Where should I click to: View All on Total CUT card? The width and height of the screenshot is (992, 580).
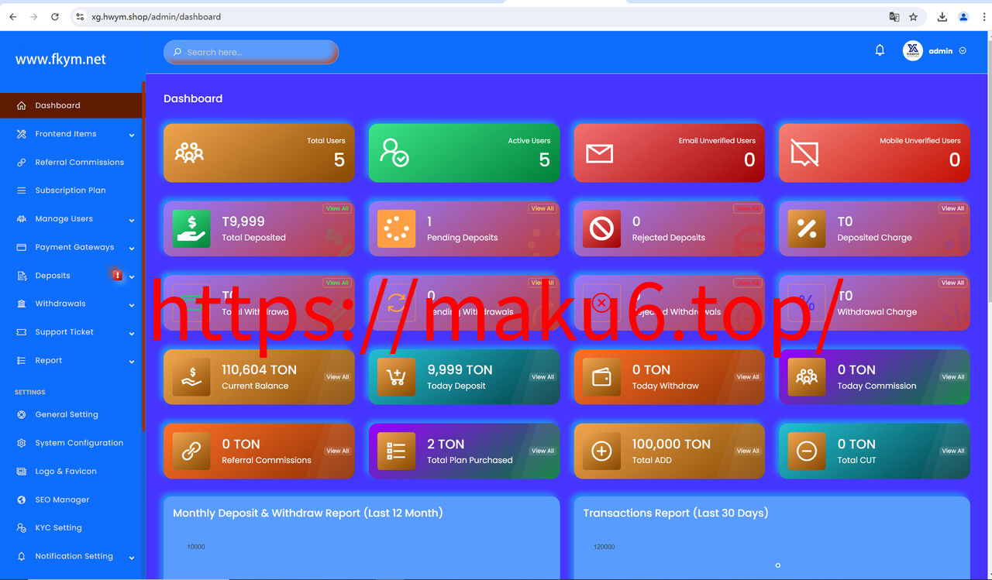tap(952, 451)
